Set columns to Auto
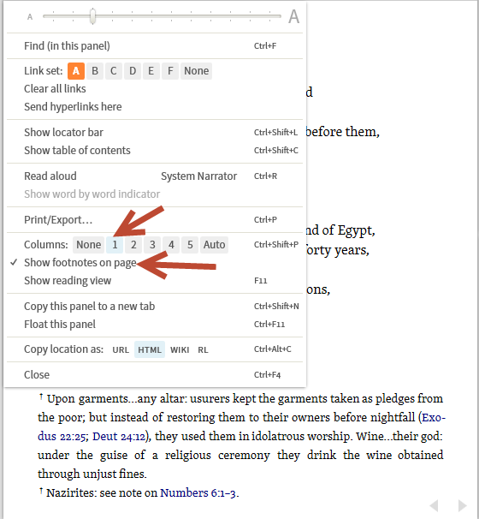Screen dimensions: 479x519 214,245
